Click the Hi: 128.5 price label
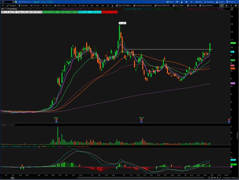 pyautogui.click(x=123, y=23)
